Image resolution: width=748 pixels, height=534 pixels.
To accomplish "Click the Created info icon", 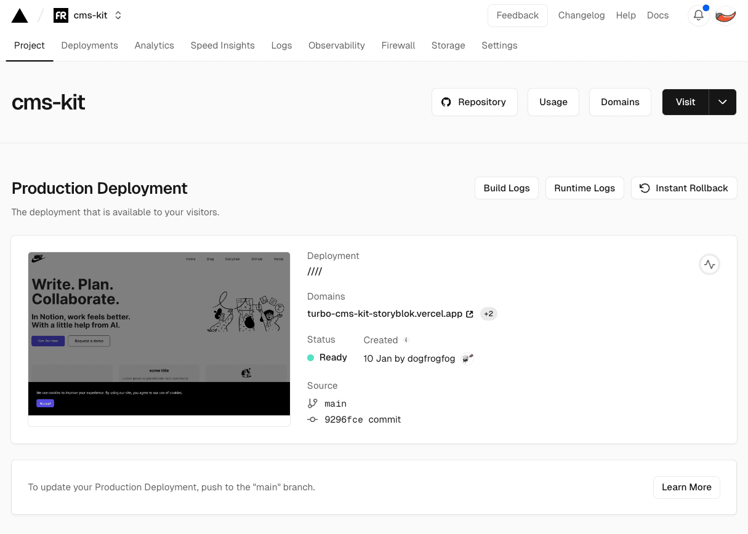I will (406, 340).
